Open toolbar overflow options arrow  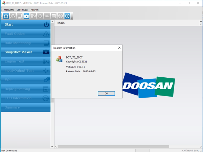click(72, 18)
